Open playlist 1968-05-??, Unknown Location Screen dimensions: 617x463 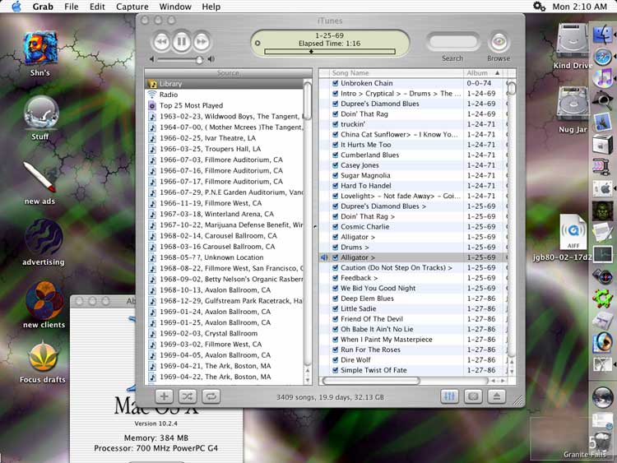pyautogui.click(x=225, y=257)
